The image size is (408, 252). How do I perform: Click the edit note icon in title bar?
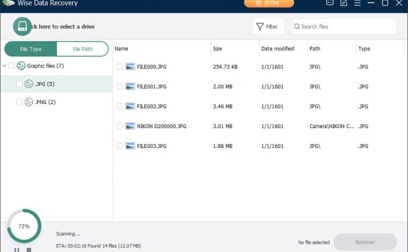coord(344,3)
